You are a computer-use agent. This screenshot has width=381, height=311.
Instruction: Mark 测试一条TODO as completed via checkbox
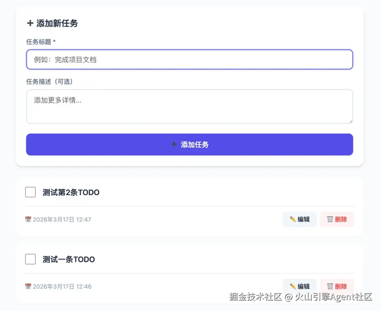click(x=30, y=259)
